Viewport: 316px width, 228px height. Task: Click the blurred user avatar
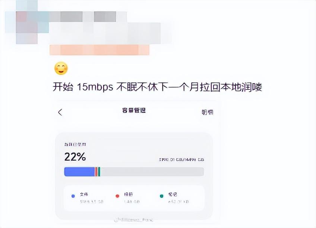[x=27, y=22]
